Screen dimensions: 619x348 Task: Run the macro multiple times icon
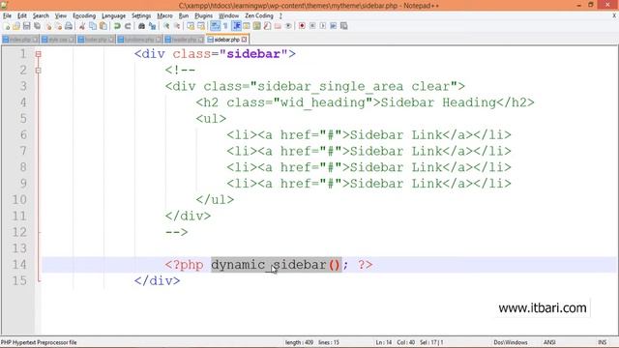pyautogui.click(x=333, y=26)
